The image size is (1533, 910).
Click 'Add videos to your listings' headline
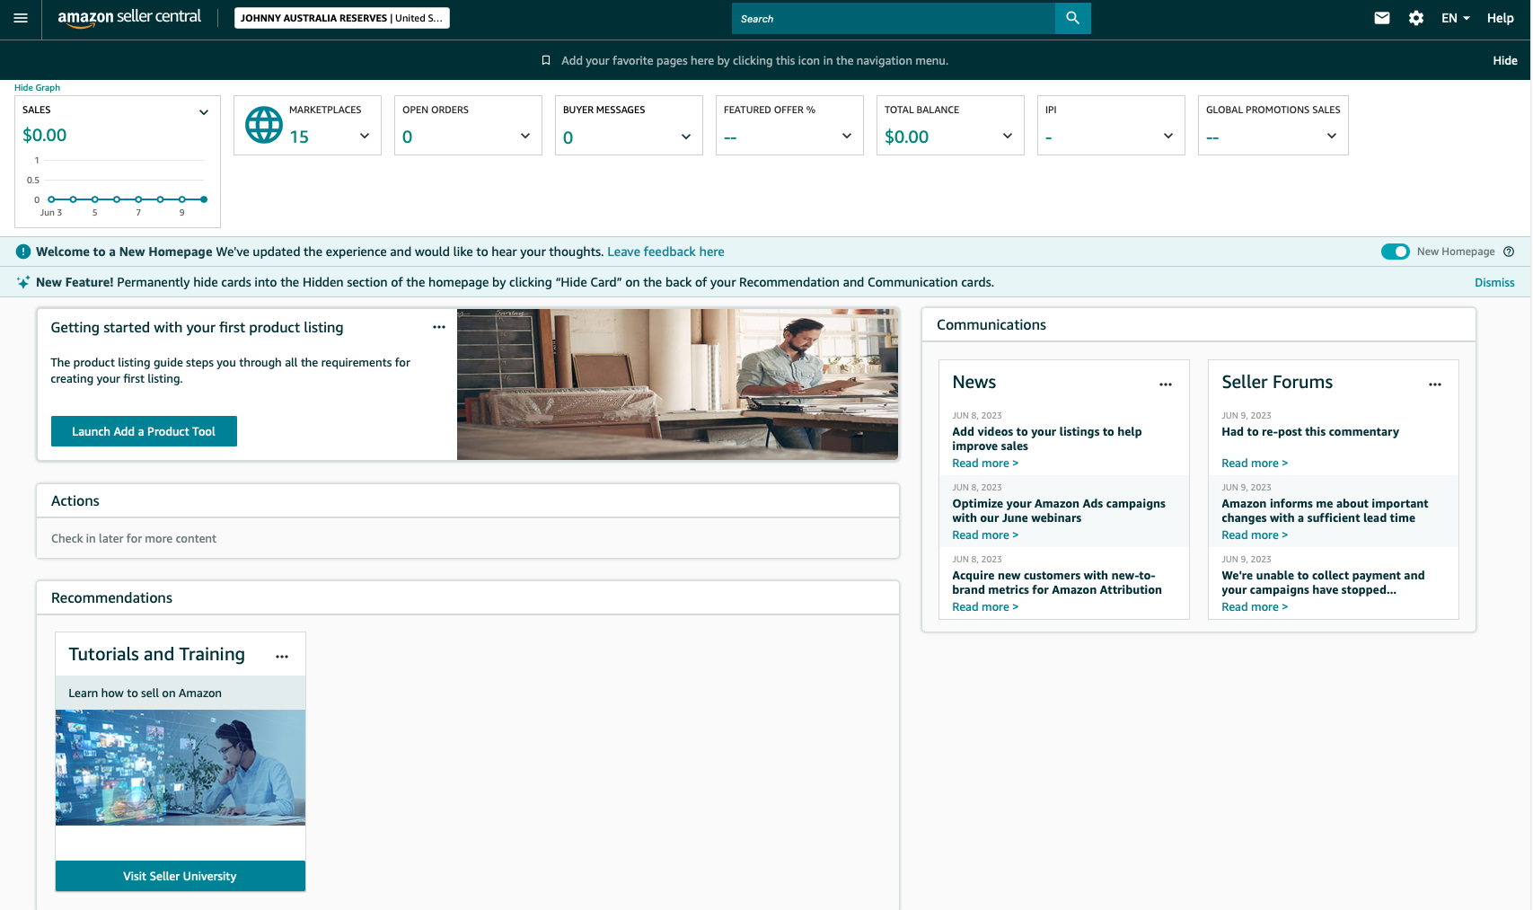[x=1047, y=438]
